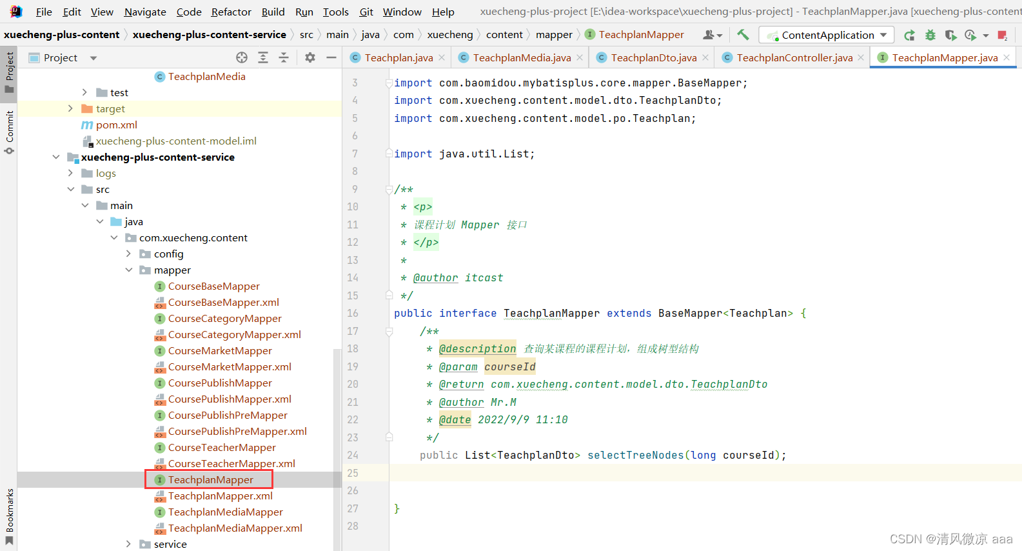Click Collapse All in Project panel

pos(284,57)
